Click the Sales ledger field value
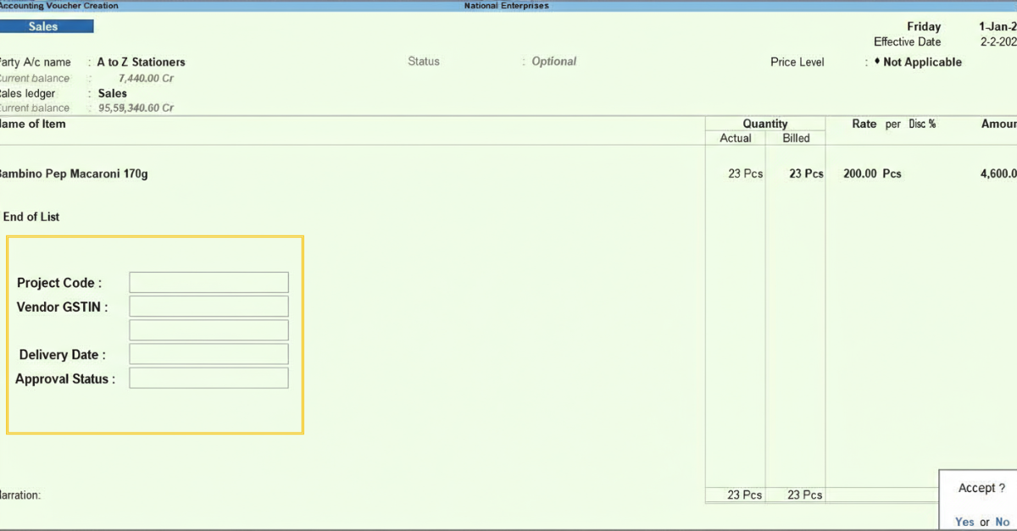This screenshot has height=531, width=1017. click(x=112, y=93)
